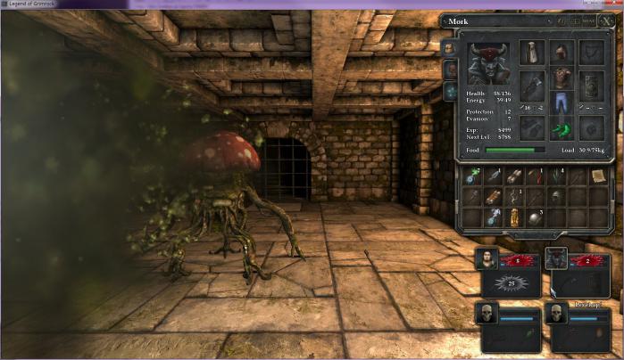Click the bottom-right champion's hand slot panel
The height and width of the screenshot is (360, 624).
tap(580, 338)
